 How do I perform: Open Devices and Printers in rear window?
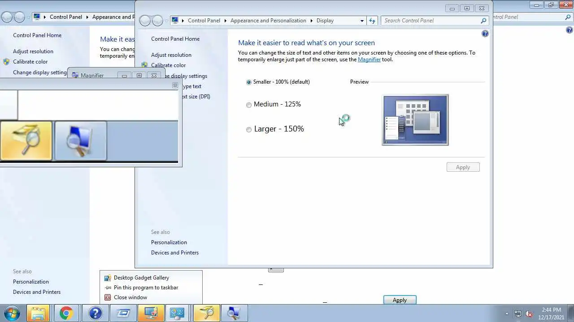click(x=37, y=292)
